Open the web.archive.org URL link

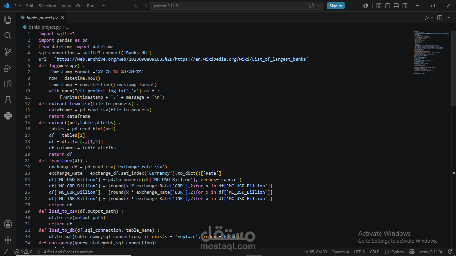[x=181, y=59]
